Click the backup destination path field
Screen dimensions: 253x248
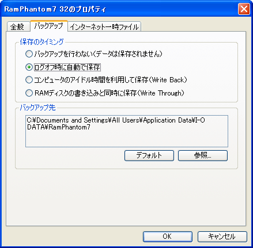127,131
